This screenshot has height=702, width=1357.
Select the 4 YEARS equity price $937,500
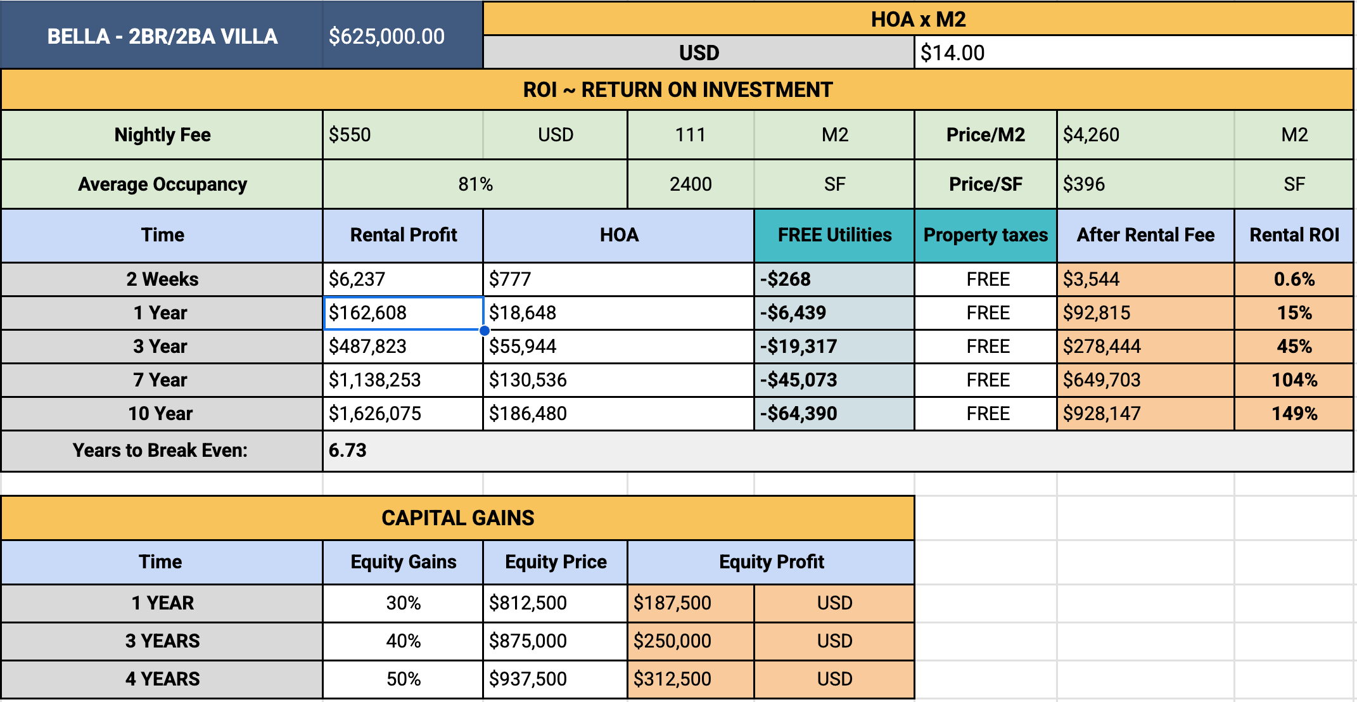(554, 679)
